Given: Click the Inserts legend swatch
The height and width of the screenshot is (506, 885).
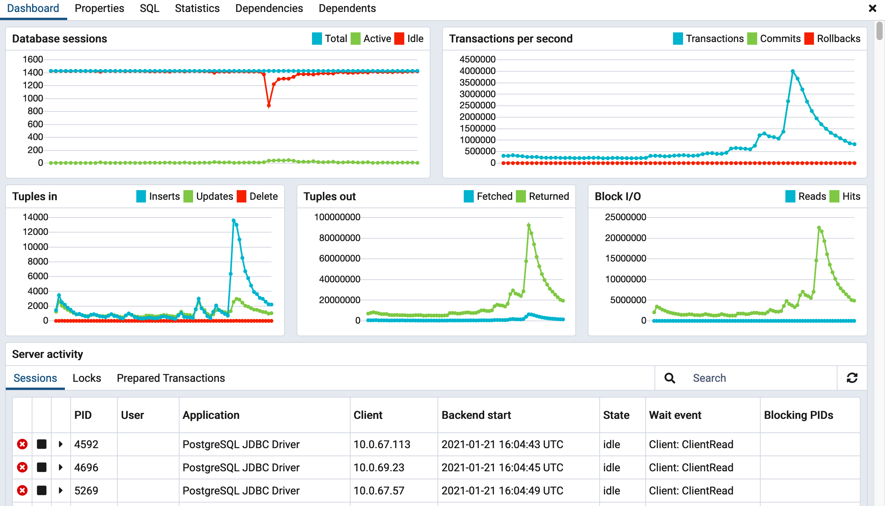Looking at the screenshot, I should tap(141, 196).
